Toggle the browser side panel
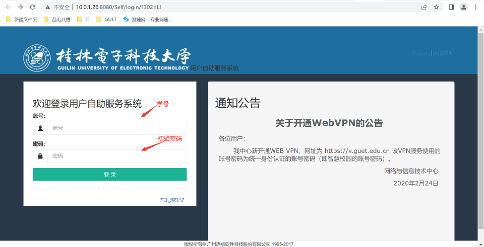 tap(451, 8)
